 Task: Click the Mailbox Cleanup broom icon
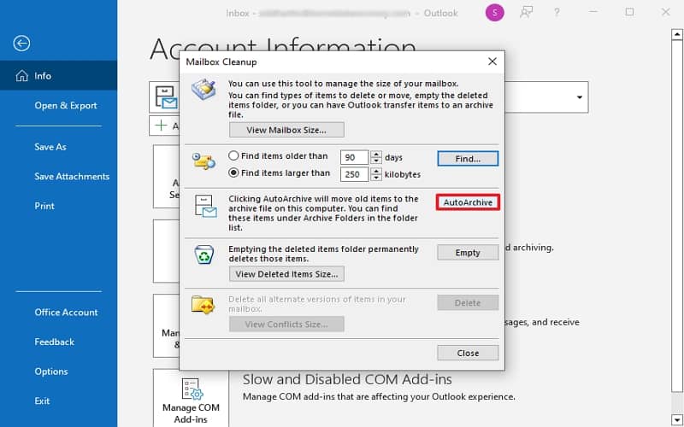pos(203,90)
